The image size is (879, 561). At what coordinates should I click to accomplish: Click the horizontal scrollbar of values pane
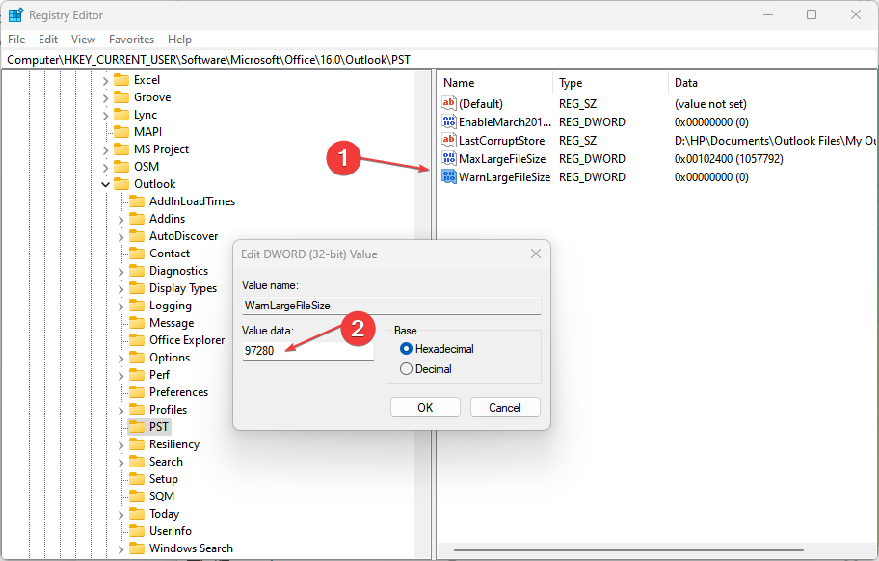point(628,550)
